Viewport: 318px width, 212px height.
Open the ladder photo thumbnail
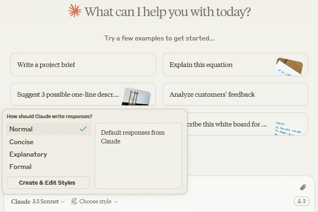136,96
